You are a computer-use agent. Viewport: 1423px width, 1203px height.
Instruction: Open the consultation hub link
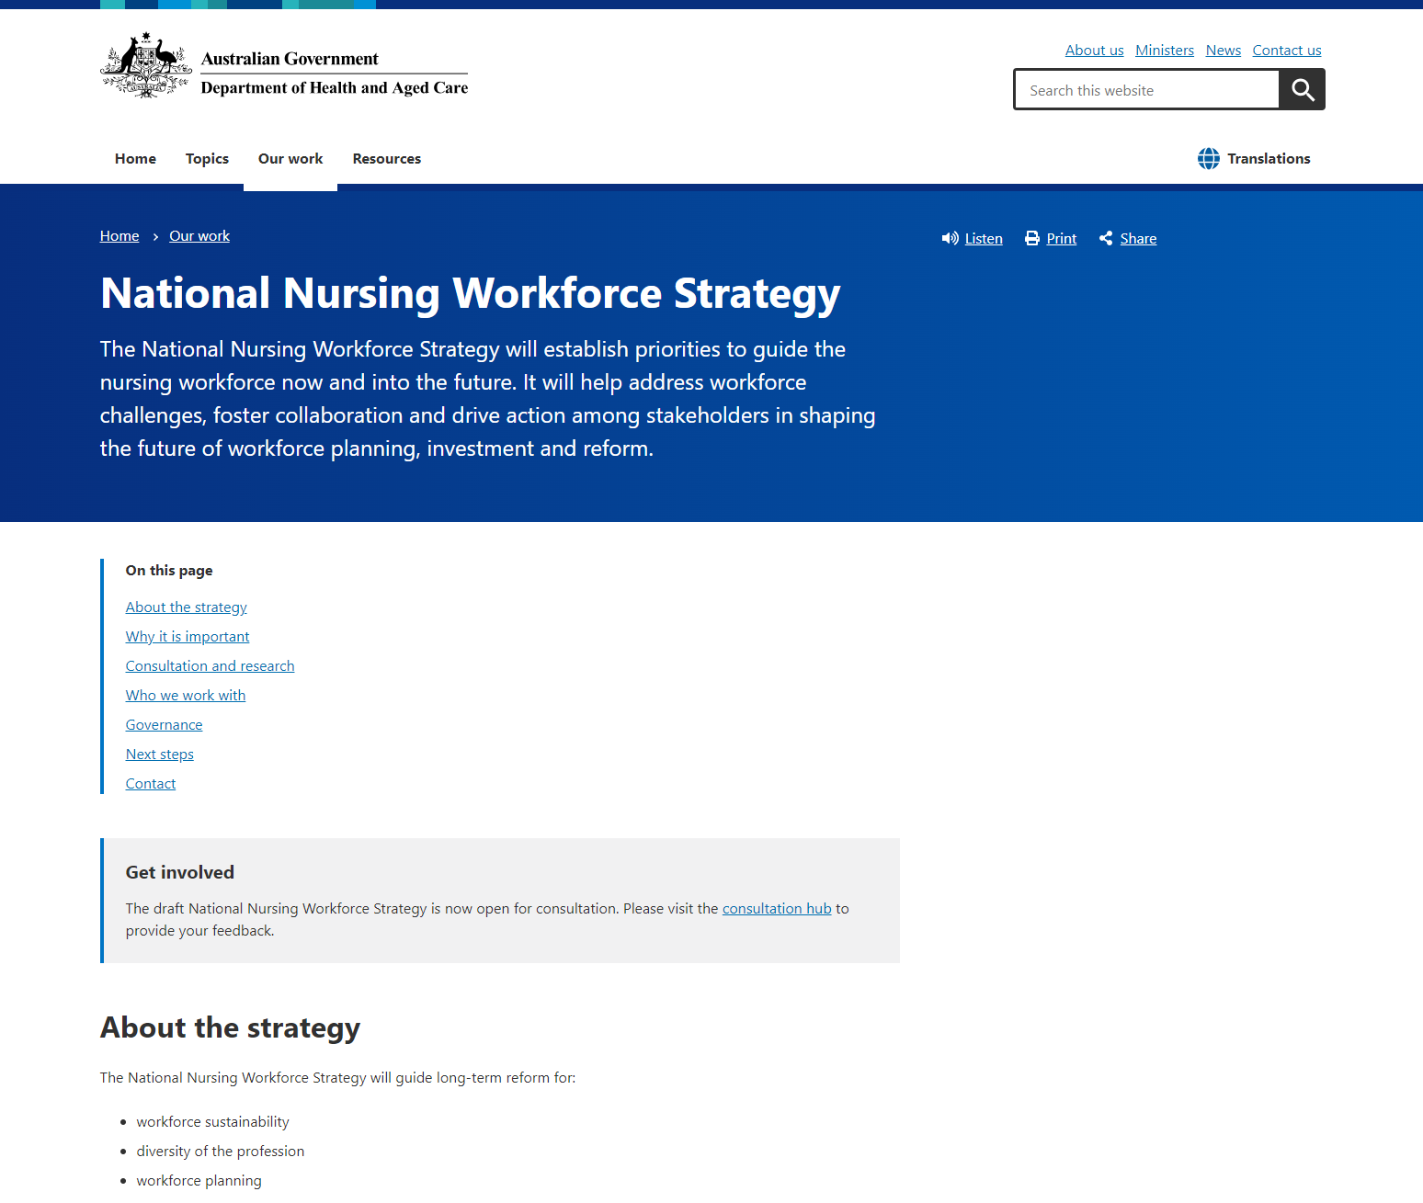click(776, 908)
